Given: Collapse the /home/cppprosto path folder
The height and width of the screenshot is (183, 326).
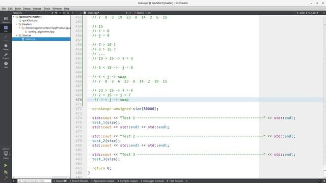Looking at the screenshot, I should click(20, 28).
